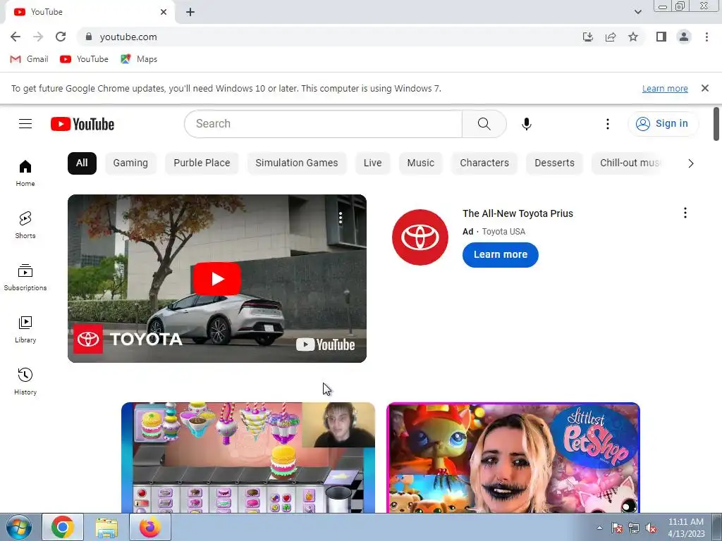Open the Windows Start button

pos(18,527)
